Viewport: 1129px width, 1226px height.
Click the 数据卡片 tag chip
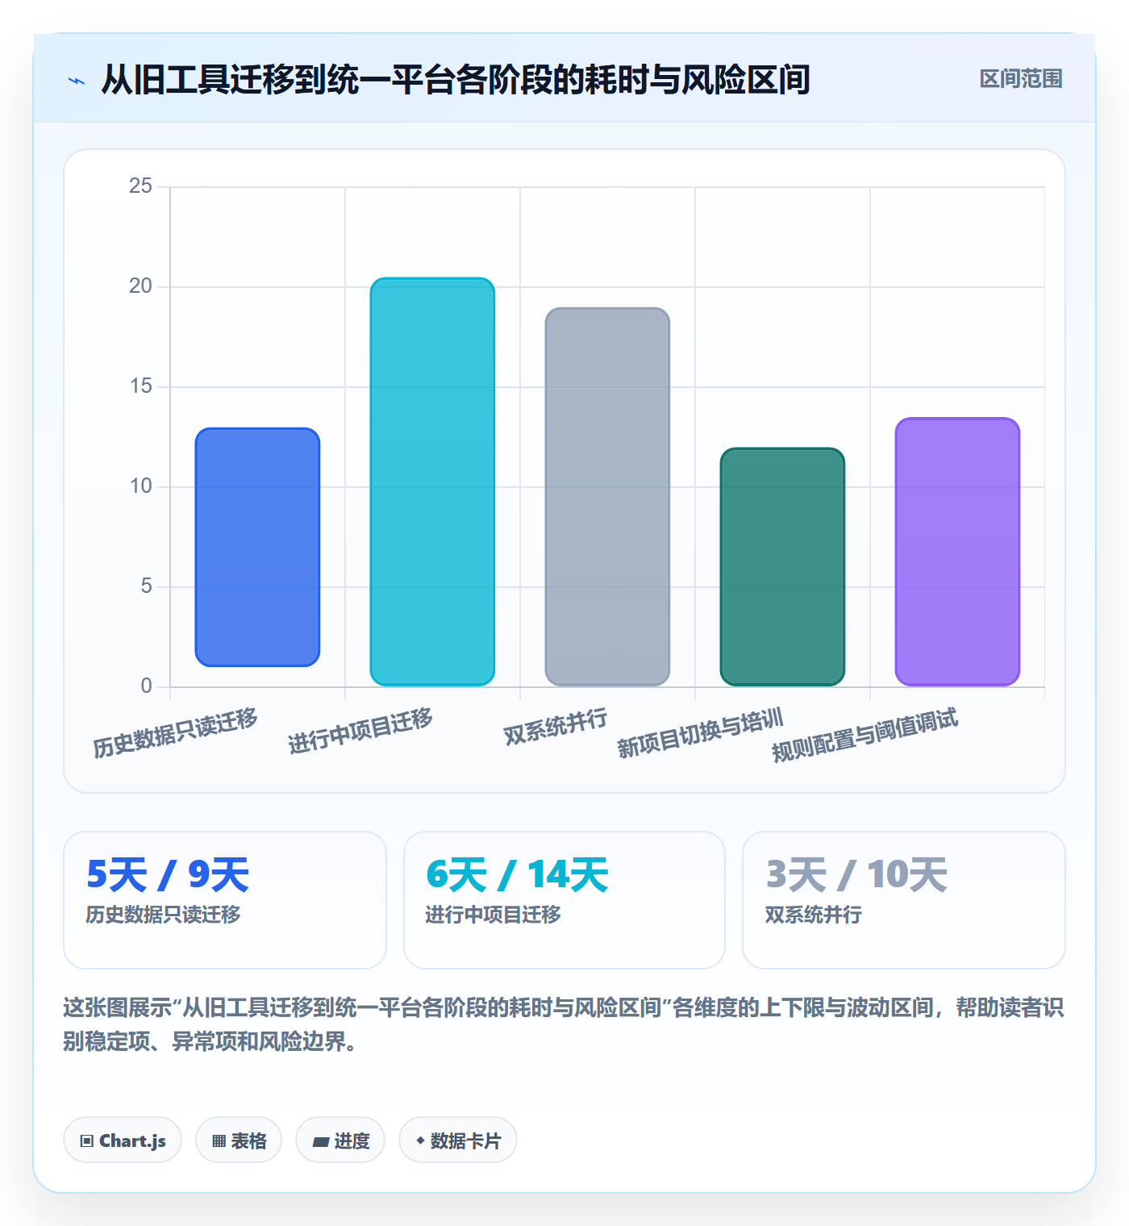point(458,1140)
